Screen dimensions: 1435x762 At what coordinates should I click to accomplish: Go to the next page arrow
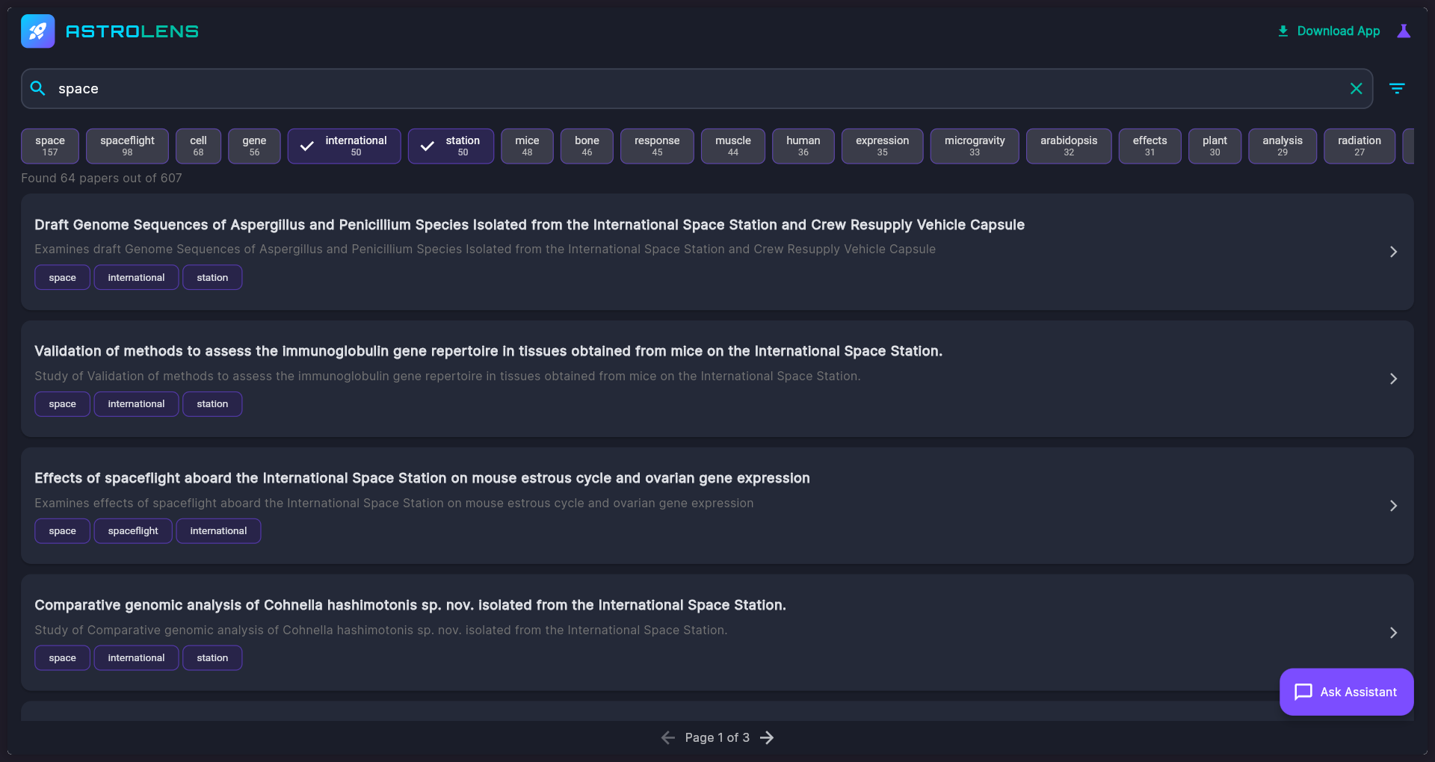[767, 737]
